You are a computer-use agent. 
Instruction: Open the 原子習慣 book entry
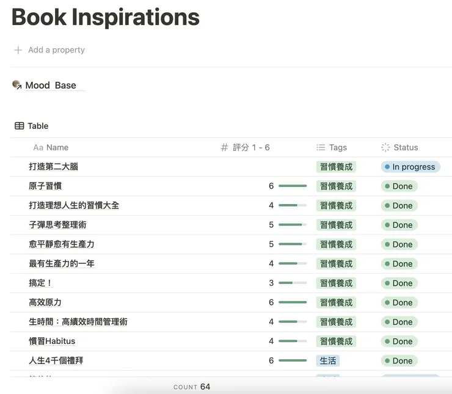pyautogui.click(x=45, y=186)
